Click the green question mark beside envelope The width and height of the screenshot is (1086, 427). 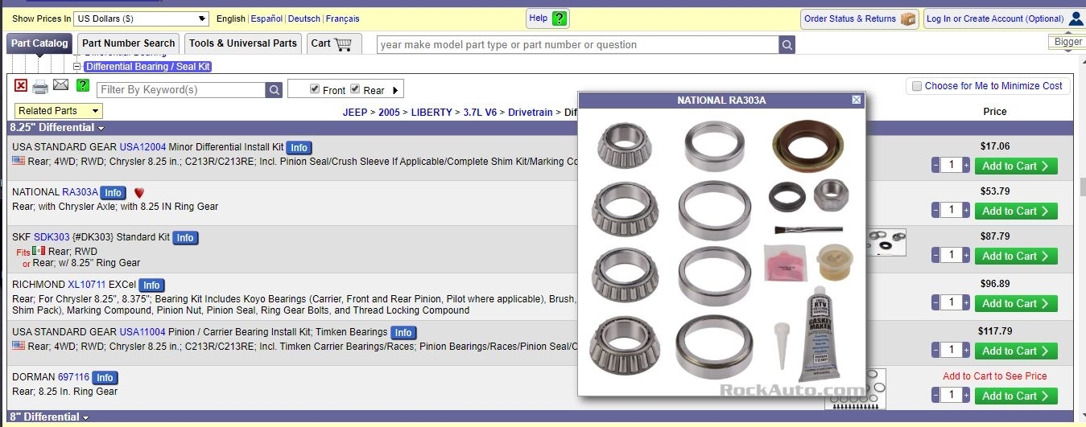point(82,85)
